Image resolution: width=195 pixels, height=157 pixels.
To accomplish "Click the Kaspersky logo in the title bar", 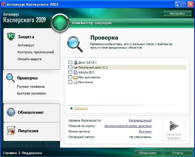I will point(3,4).
